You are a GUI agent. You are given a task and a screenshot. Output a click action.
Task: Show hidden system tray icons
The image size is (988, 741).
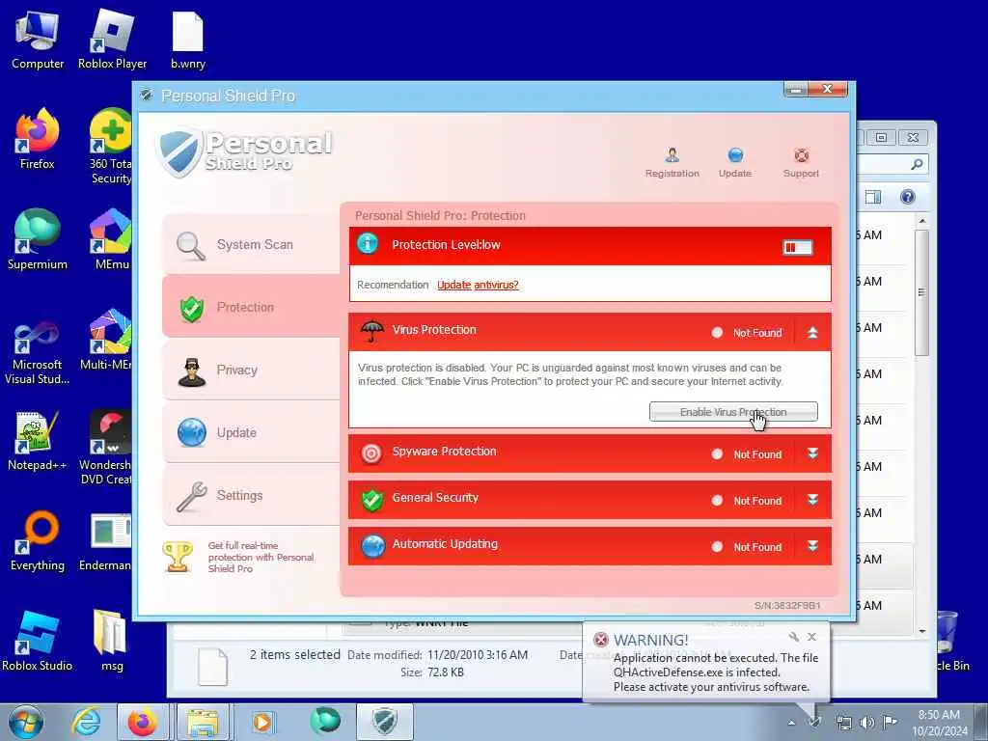click(x=791, y=723)
